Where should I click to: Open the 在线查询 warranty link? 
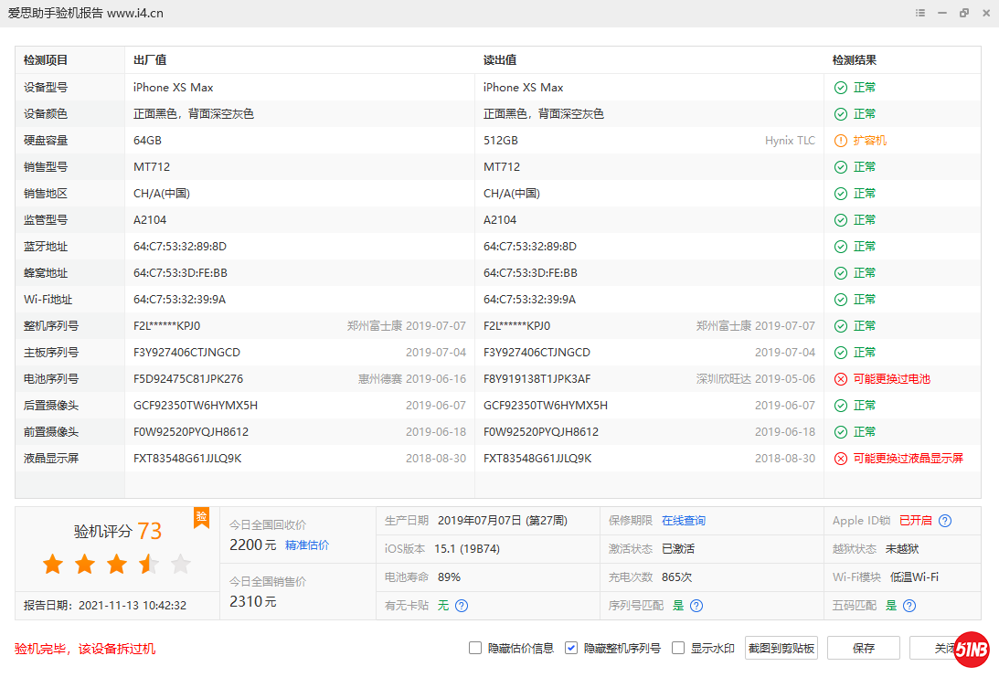(x=684, y=521)
